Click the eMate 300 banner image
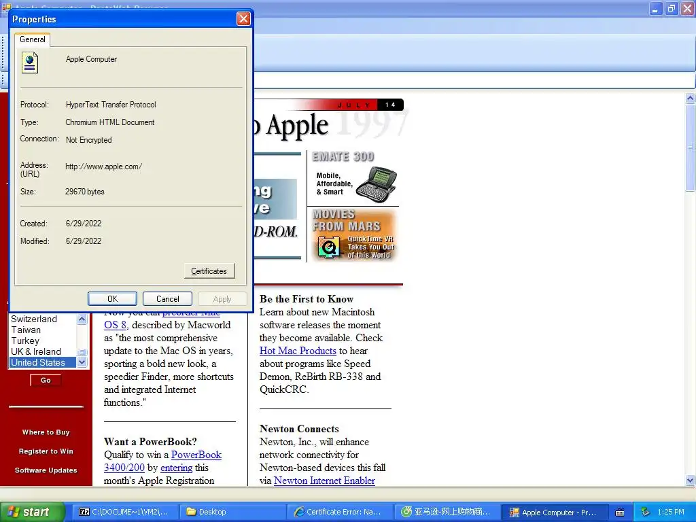The height and width of the screenshot is (522, 696). tap(353, 178)
